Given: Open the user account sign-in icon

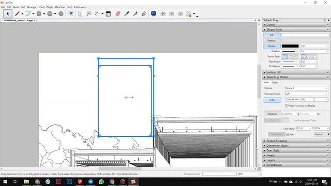Looking at the screenshot, I should point(189,14).
